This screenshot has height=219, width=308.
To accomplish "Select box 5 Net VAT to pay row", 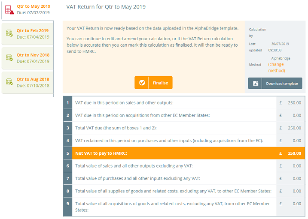I will click(x=184, y=153).
